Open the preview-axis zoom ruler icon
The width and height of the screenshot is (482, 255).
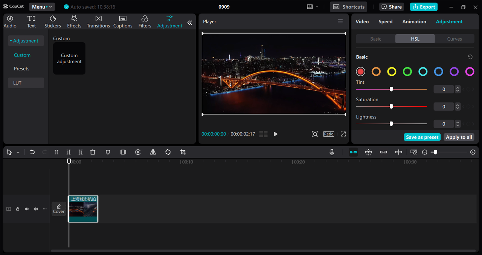[x=413, y=152]
